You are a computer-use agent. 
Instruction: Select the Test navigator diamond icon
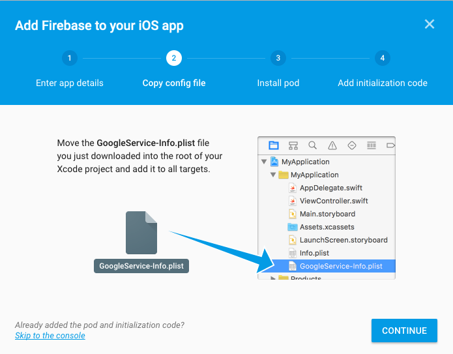[352, 145]
